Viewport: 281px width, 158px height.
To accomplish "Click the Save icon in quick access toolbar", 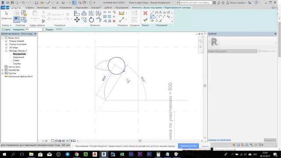I will click(x=12, y=3).
